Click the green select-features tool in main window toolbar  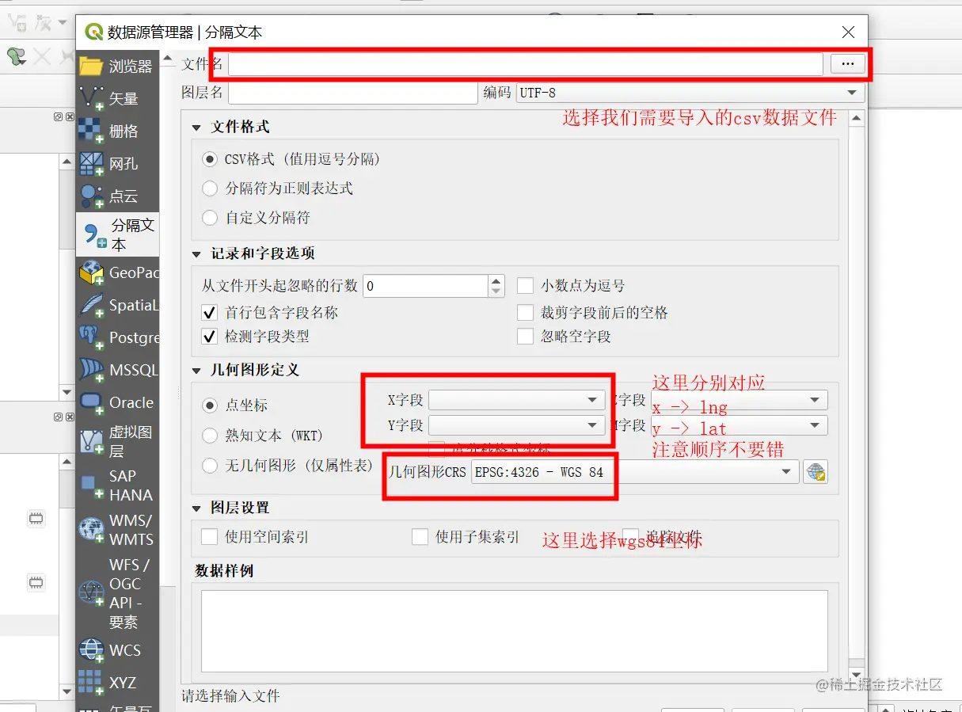point(16,56)
